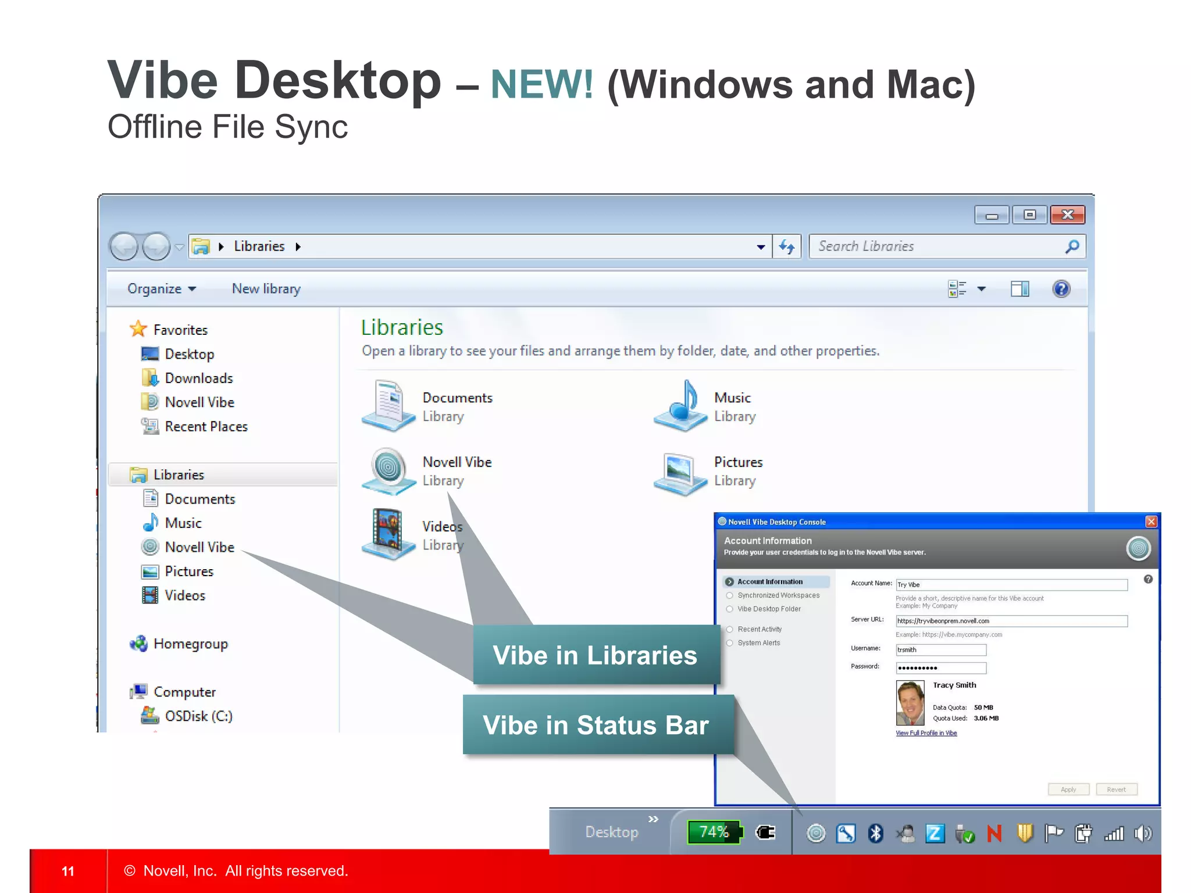The height and width of the screenshot is (893, 1191).
Task: Expand the Desktop toolbar chevron on taskbar
Action: coord(653,819)
